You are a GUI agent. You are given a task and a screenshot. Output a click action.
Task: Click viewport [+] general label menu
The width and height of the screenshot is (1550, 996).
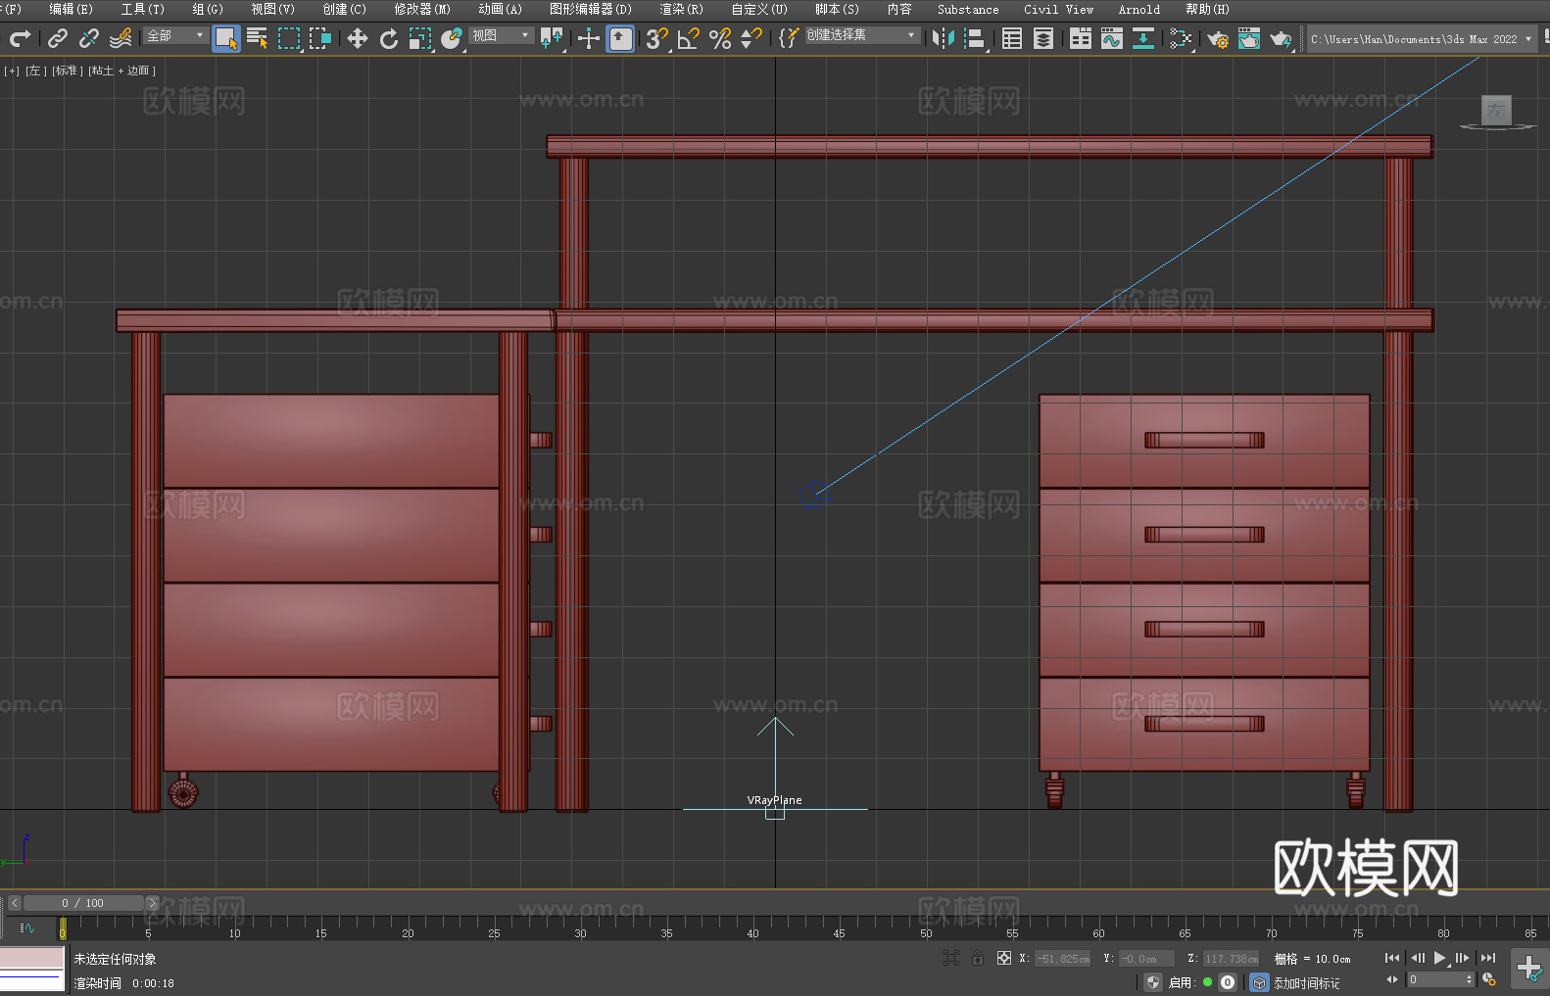pyautogui.click(x=12, y=71)
